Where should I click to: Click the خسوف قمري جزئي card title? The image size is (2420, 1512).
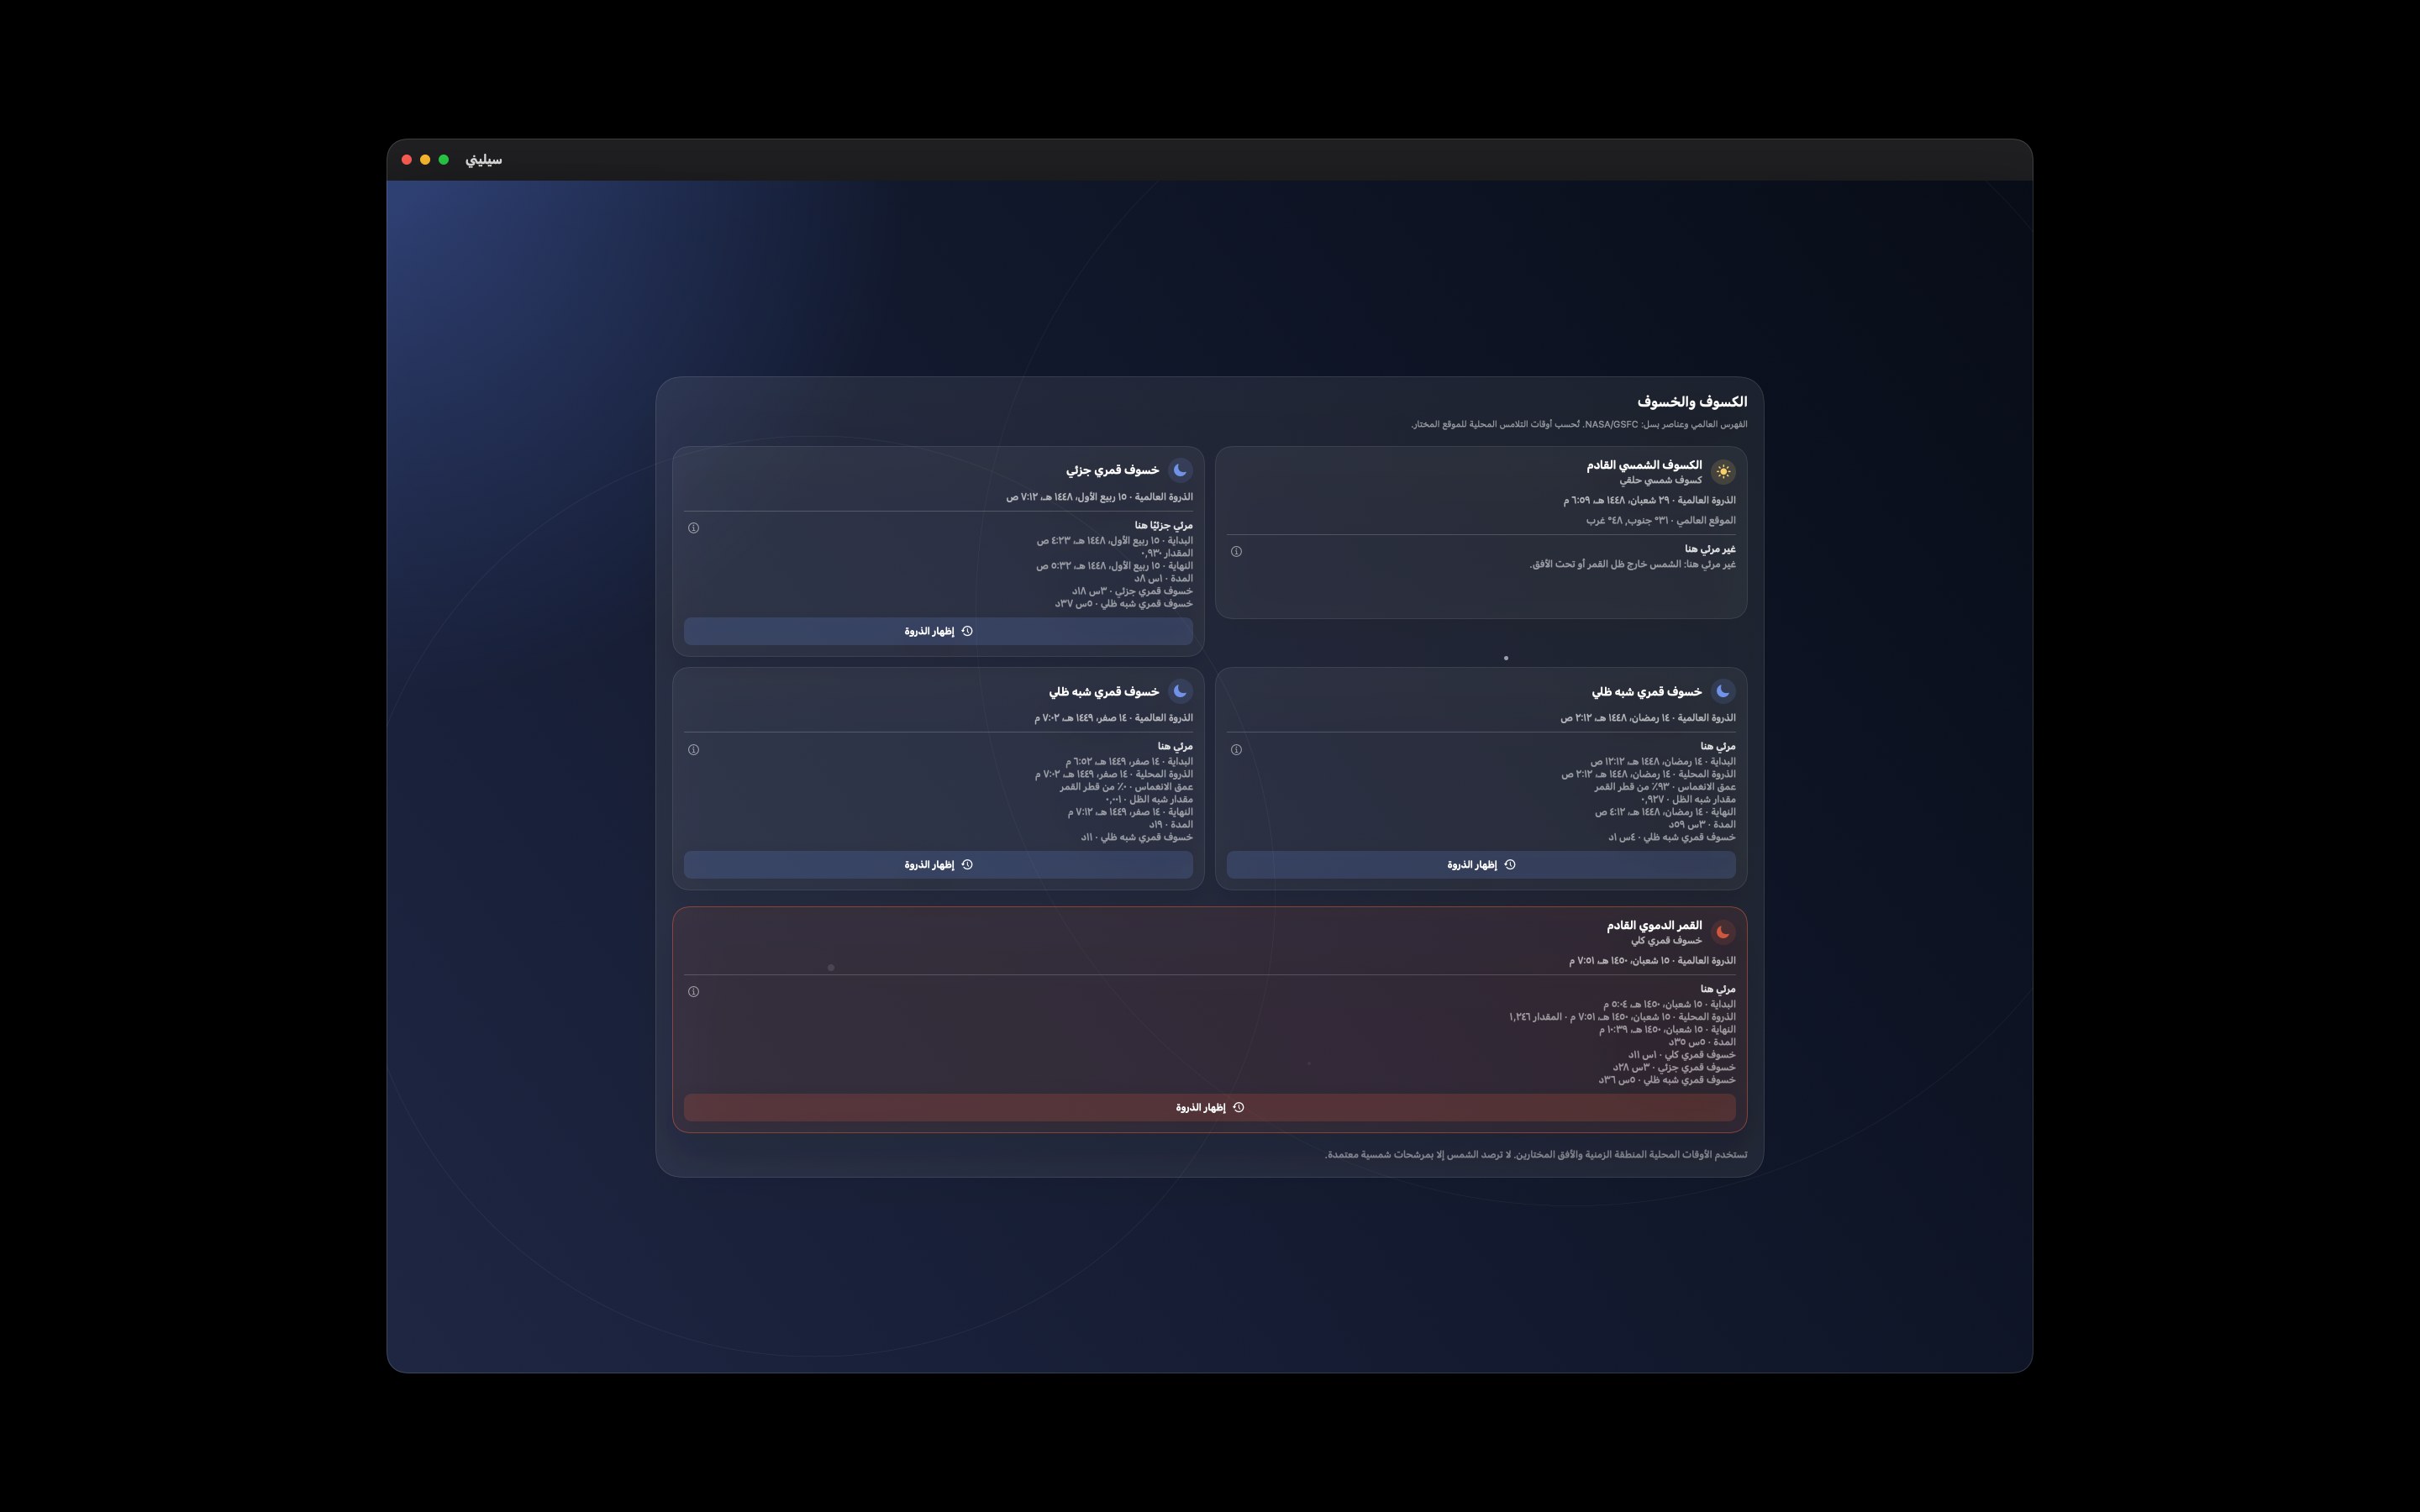click(x=1112, y=470)
